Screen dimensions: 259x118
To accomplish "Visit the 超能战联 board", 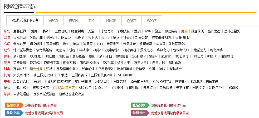I will tap(175, 63).
